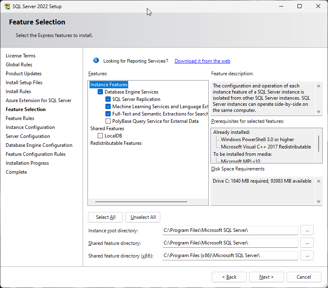Open the Download it from the web link
This screenshot has height=288, width=328.
coord(202,61)
